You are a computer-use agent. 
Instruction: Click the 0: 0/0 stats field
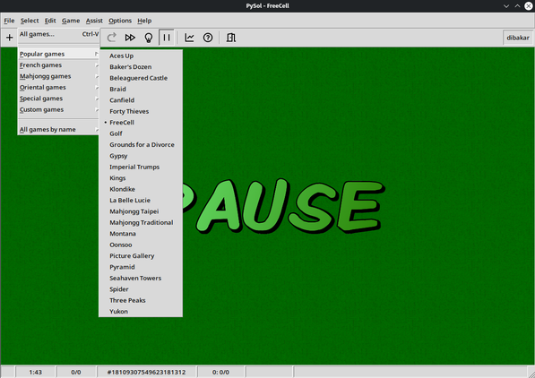(x=220, y=373)
